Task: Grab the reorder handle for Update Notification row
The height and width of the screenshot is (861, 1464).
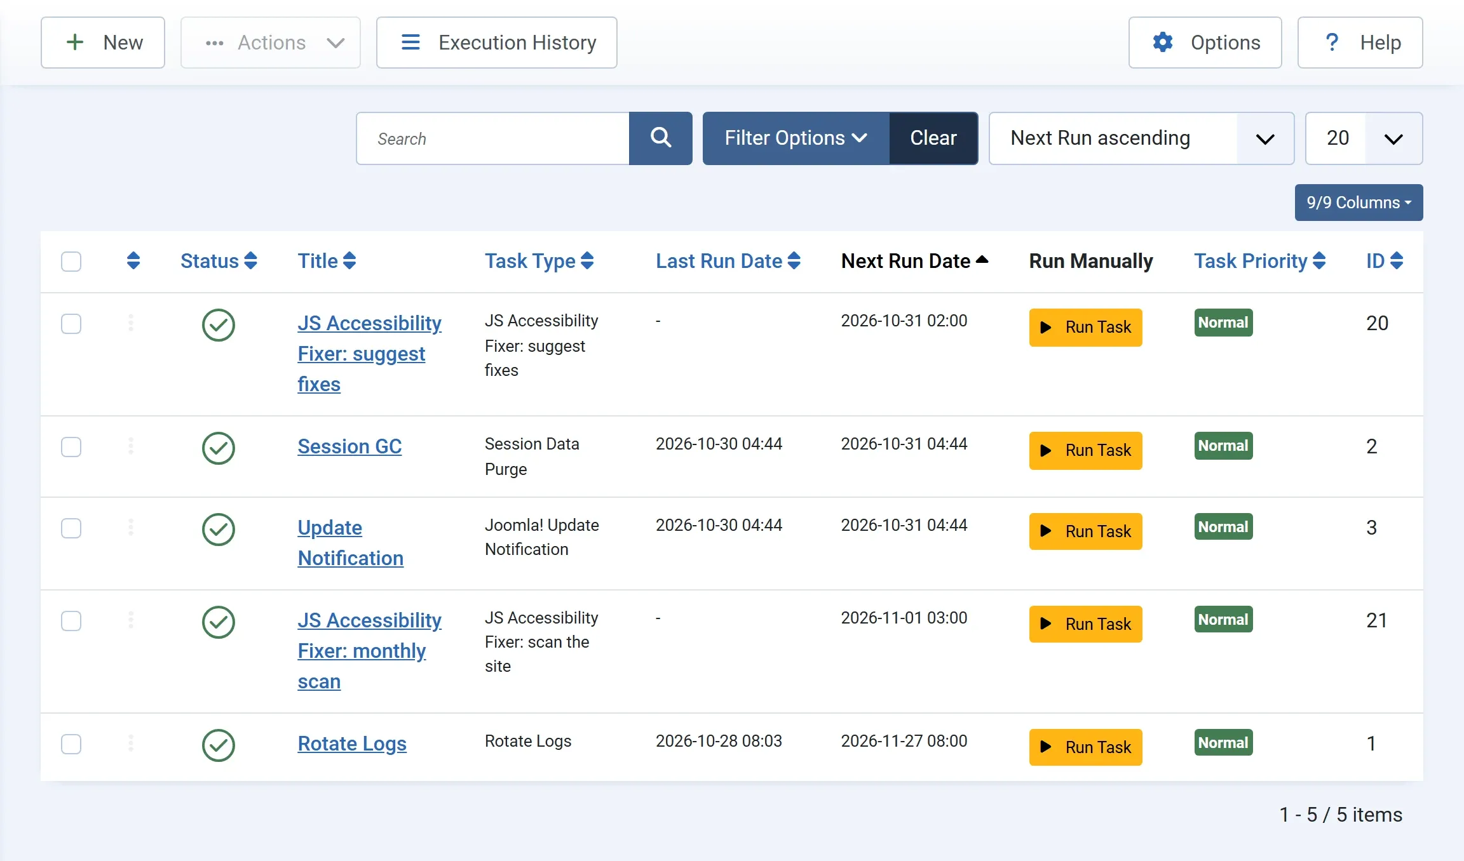Action: coord(131,528)
